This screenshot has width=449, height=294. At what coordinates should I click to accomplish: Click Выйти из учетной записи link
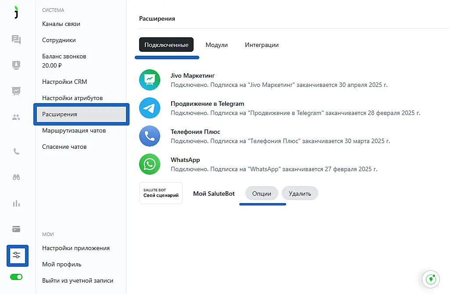click(x=78, y=280)
